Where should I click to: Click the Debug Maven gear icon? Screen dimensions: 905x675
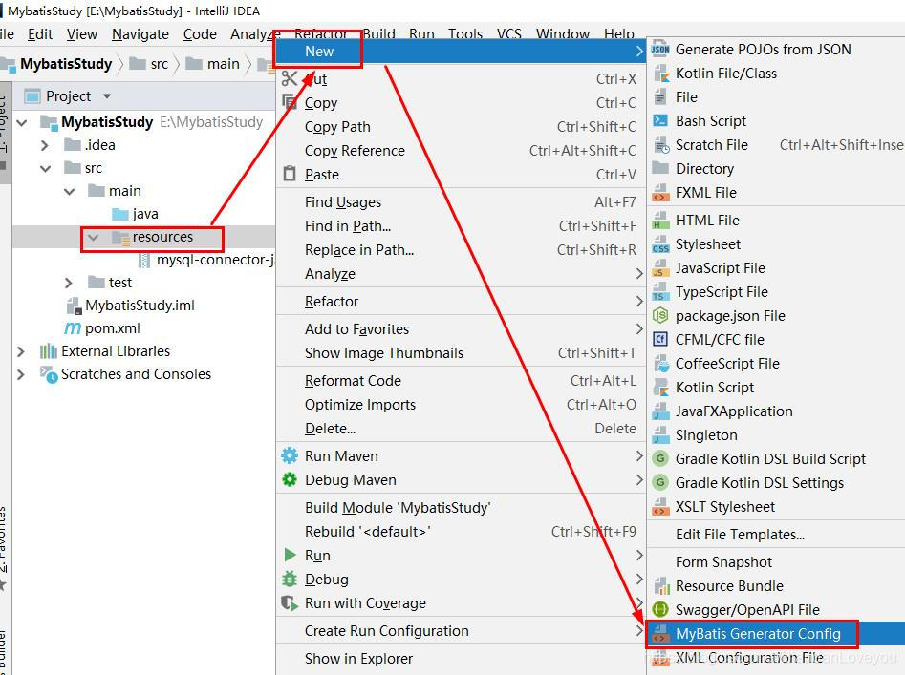pos(290,479)
